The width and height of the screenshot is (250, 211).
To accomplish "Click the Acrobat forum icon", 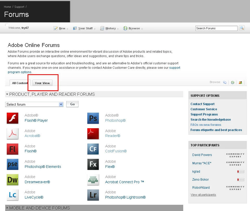I will click(12, 134).
